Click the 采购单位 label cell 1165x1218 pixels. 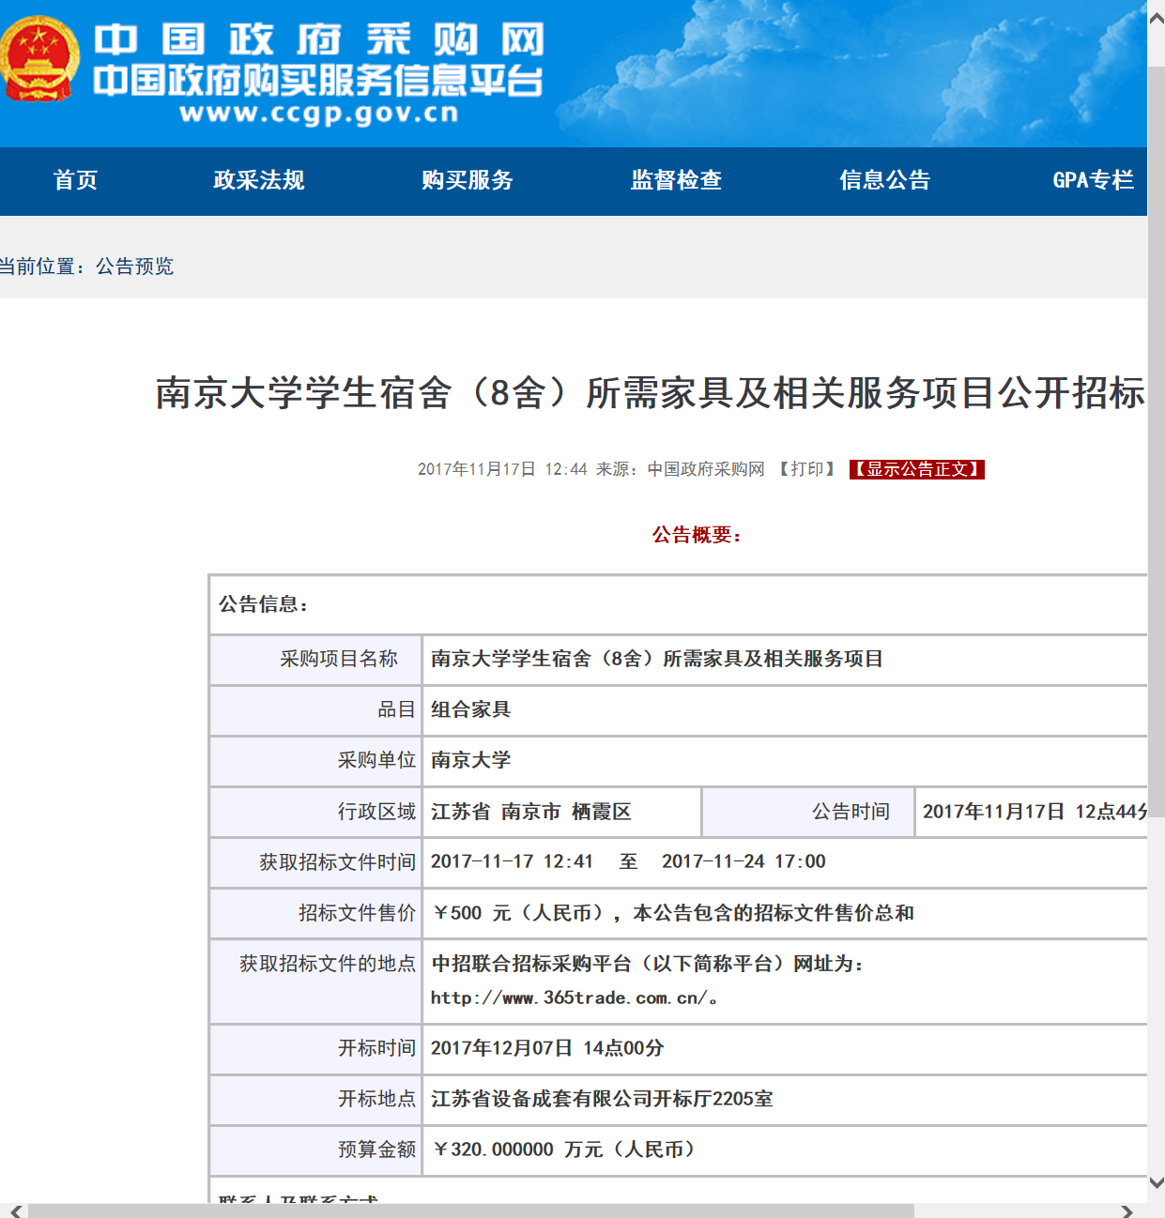[x=316, y=761]
